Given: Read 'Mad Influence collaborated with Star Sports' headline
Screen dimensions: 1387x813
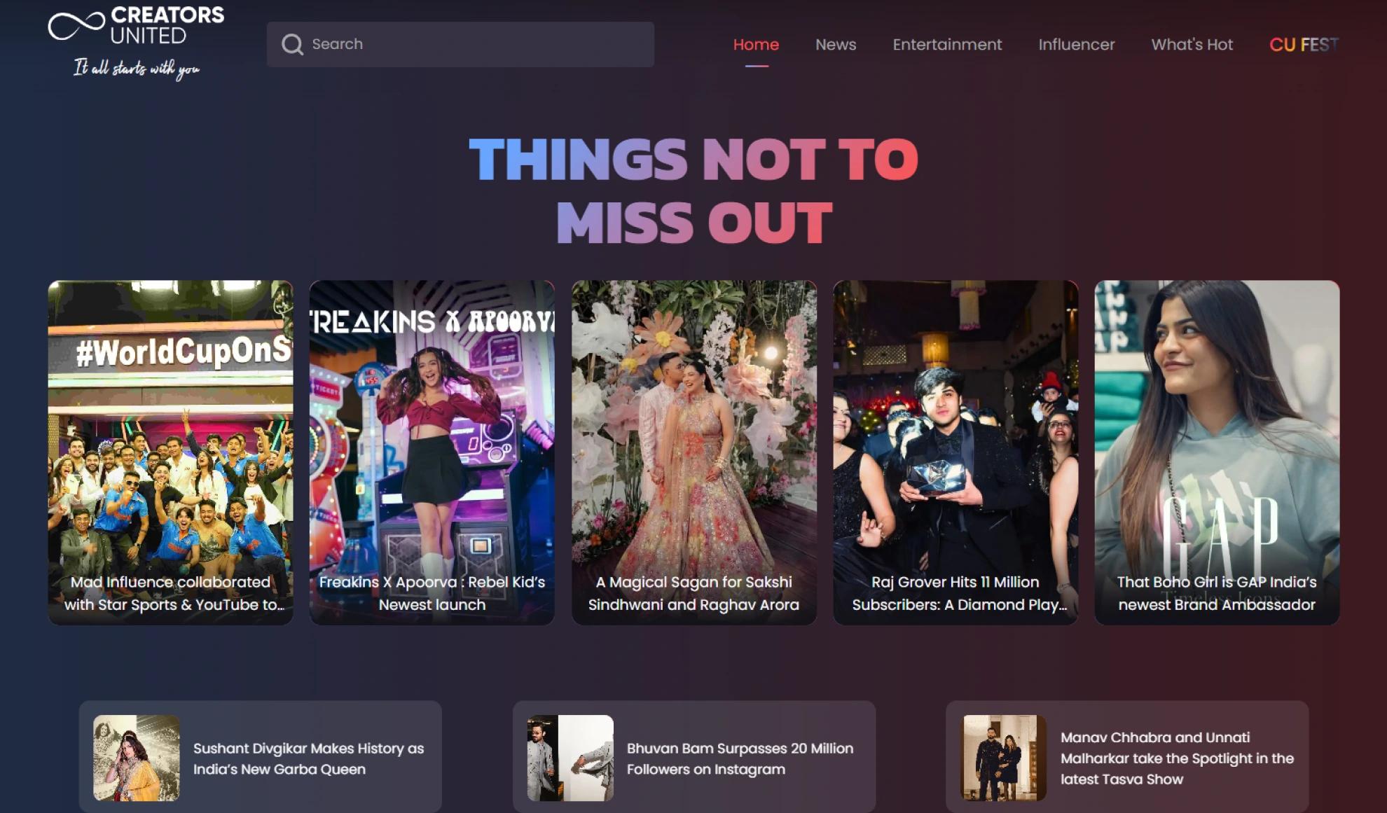Looking at the screenshot, I should click(x=174, y=593).
